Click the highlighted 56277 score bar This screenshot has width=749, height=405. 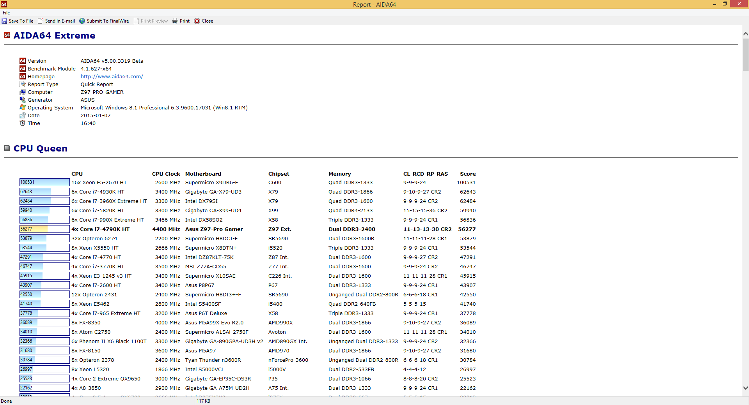[x=44, y=229]
